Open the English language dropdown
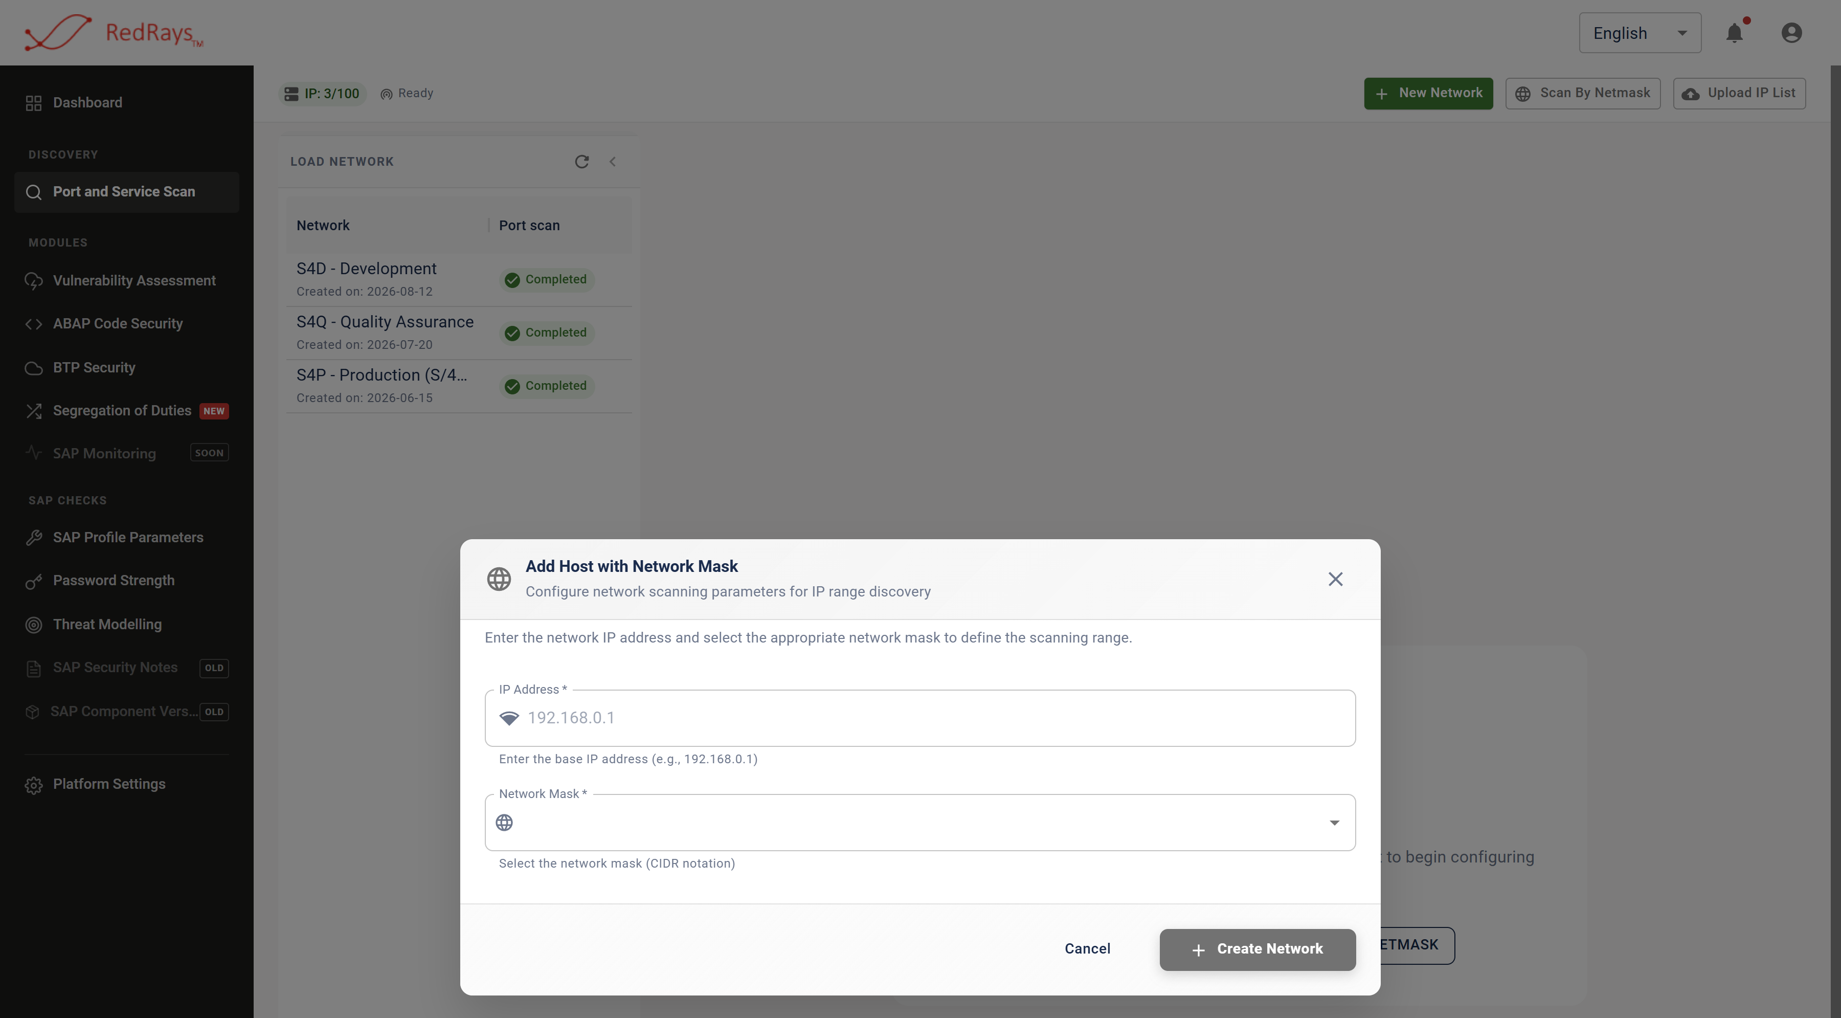The height and width of the screenshot is (1018, 1841). 1640,33
